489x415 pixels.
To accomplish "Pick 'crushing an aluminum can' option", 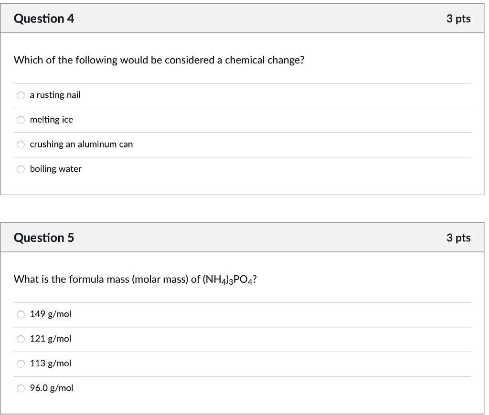I will (x=21, y=144).
